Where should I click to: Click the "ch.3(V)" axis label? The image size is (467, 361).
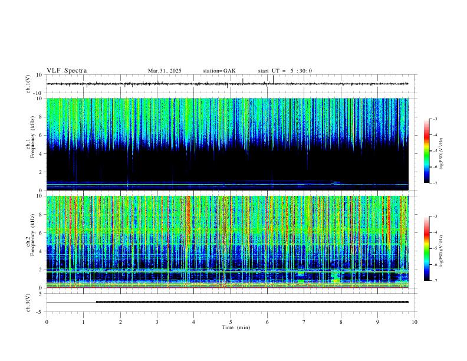coord(28,303)
